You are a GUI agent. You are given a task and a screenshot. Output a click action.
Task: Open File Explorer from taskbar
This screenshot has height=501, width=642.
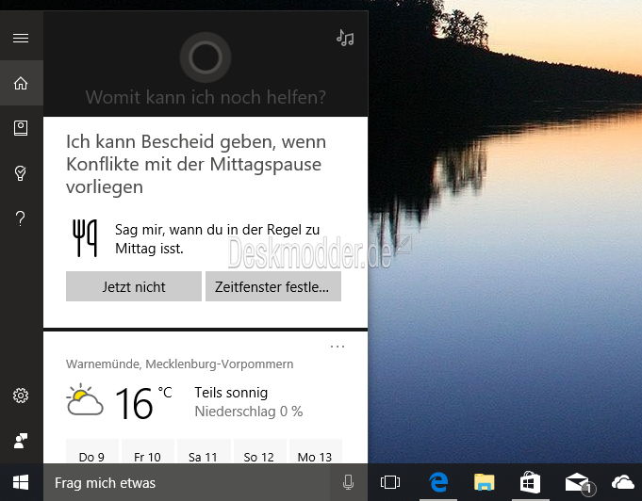pos(485,482)
